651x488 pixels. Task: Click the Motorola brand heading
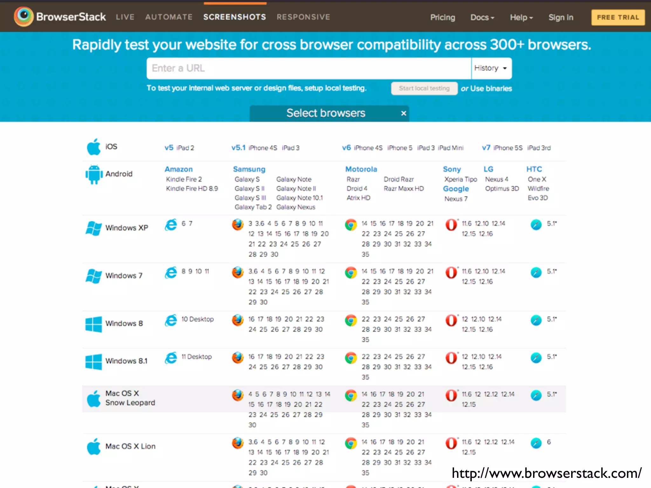click(361, 169)
